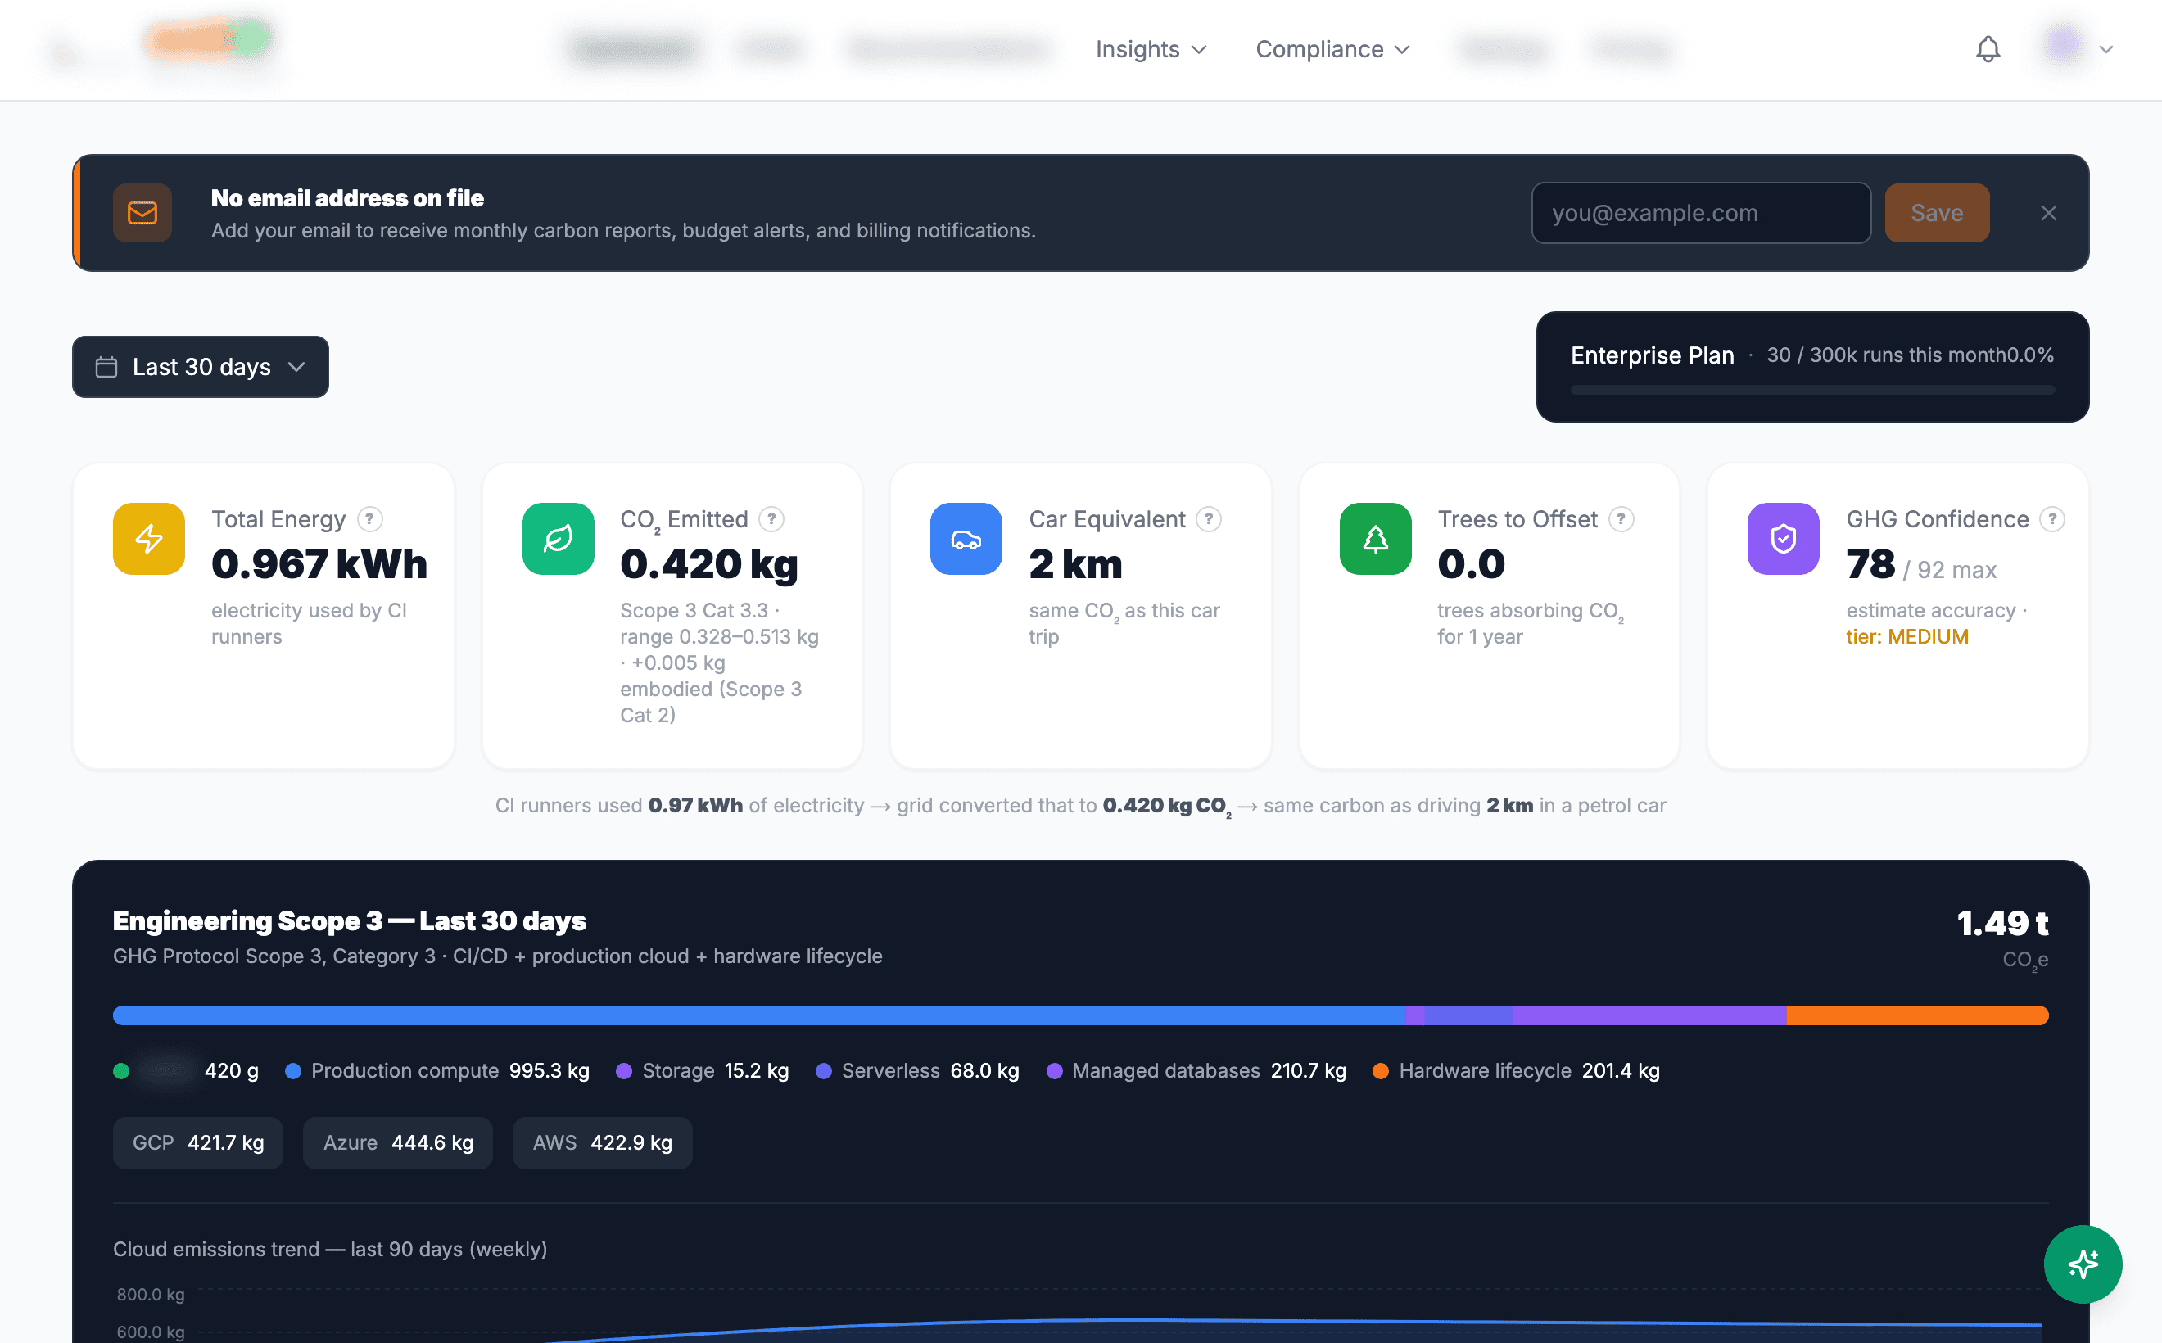Click the envelope icon in email banner
The image size is (2162, 1343).
click(x=142, y=212)
